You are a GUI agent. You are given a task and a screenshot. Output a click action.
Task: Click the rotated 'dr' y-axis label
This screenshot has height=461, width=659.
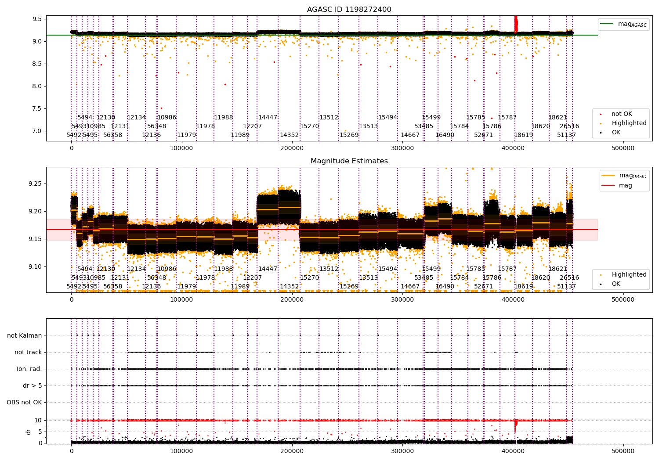pos(29,432)
